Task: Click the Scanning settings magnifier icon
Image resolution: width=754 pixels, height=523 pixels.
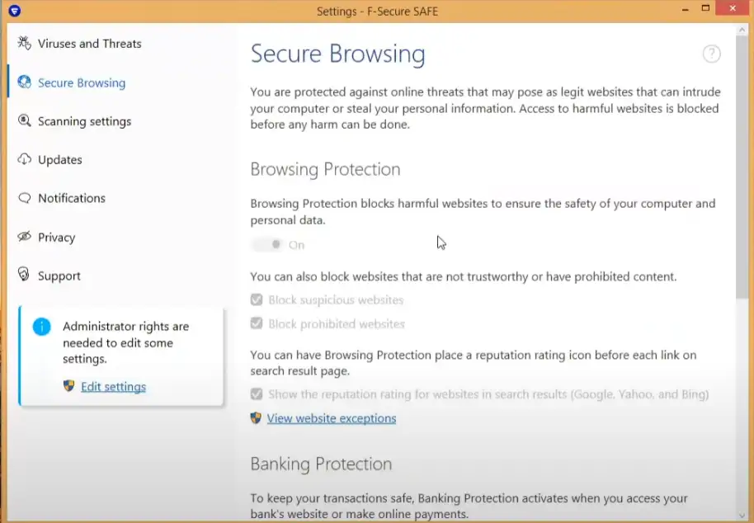Action: (x=24, y=121)
